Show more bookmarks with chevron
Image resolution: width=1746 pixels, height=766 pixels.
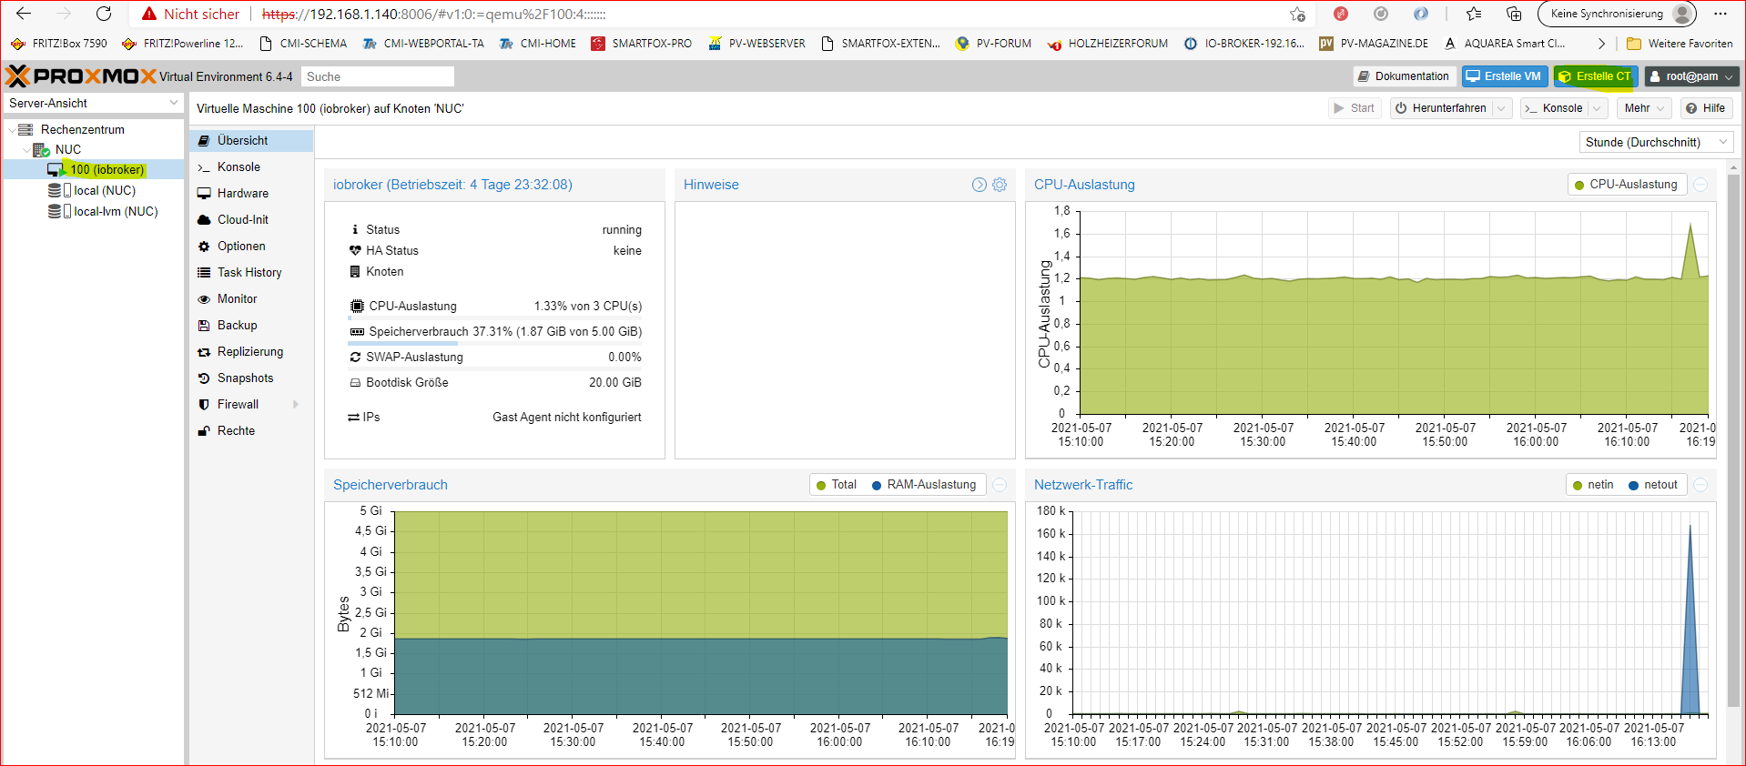[1602, 43]
